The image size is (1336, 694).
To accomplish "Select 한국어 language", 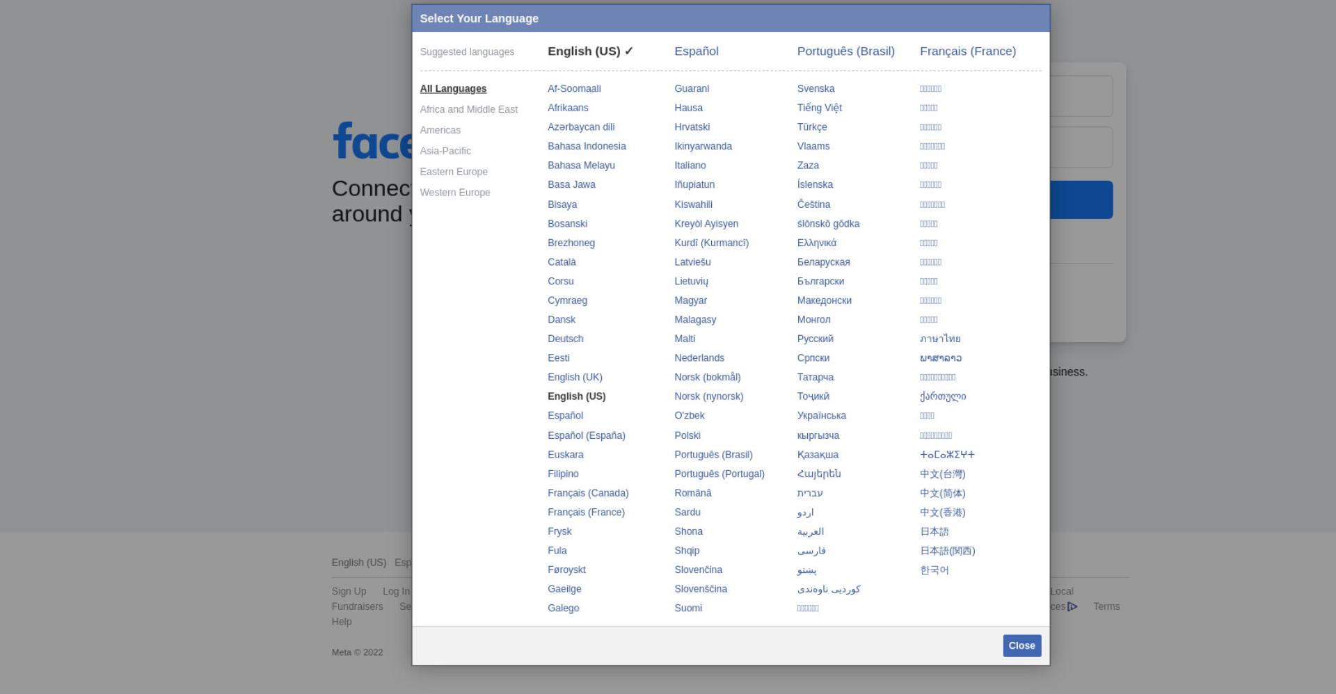I will [934, 570].
